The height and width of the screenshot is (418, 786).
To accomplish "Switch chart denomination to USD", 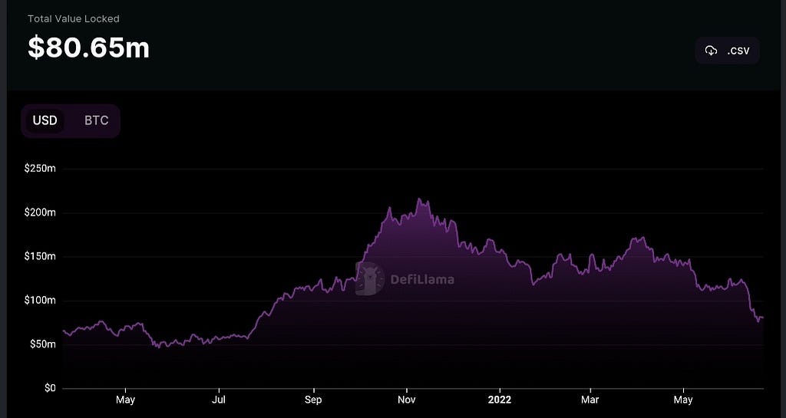I will [45, 120].
